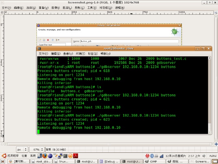Screen dimensions: 218x164
Task: Click workspace switcher in taskbar corner
Action: (215, 162)
